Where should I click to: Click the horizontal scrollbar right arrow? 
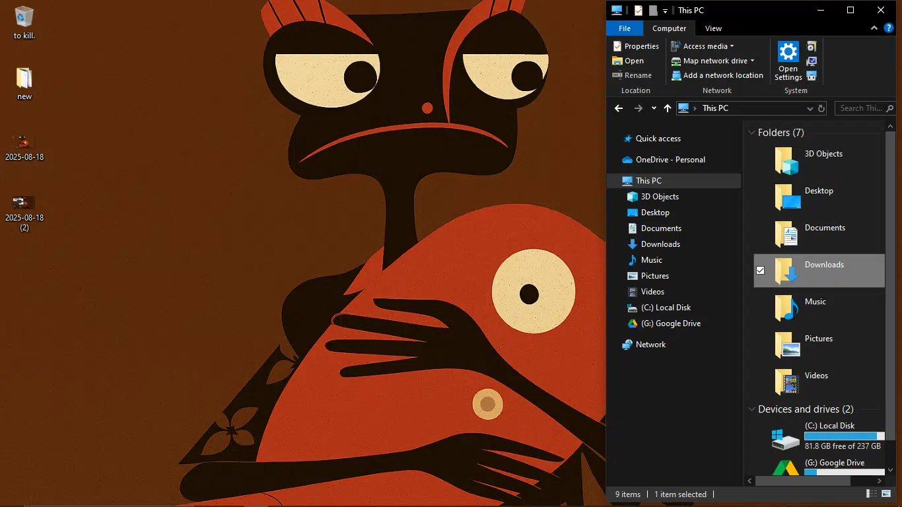(x=879, y=482)
